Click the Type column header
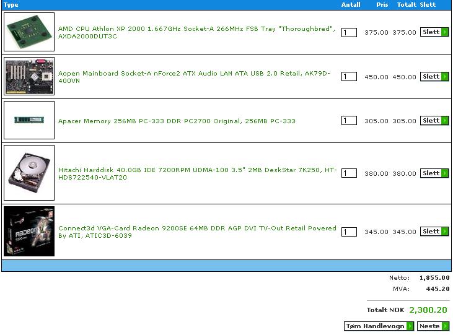 tap(11, 4)
